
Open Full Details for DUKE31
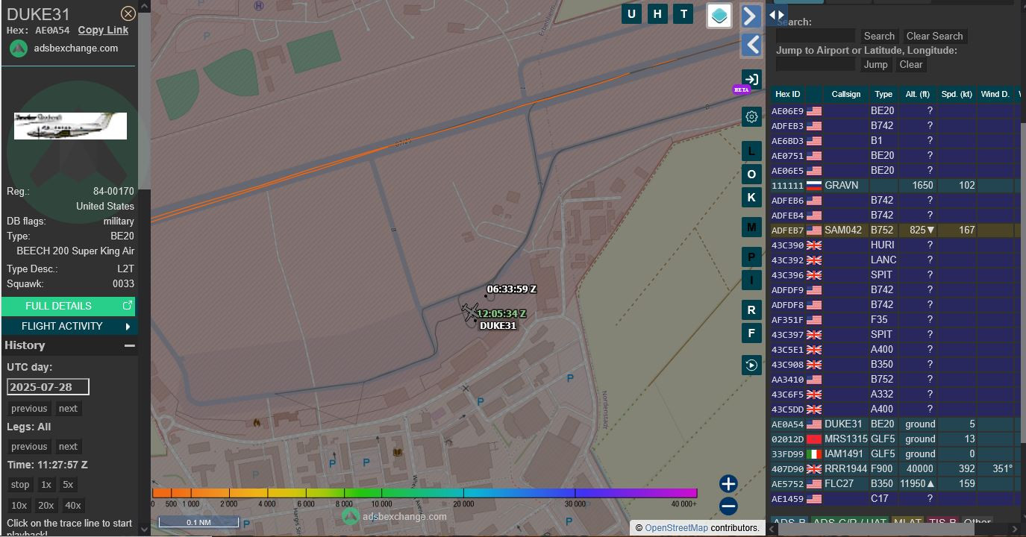point(69,306)
